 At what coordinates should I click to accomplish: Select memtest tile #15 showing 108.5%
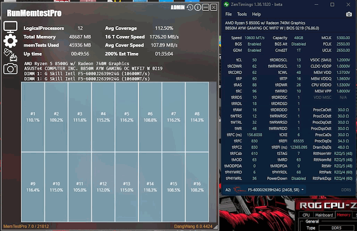[x=173, y=187]
